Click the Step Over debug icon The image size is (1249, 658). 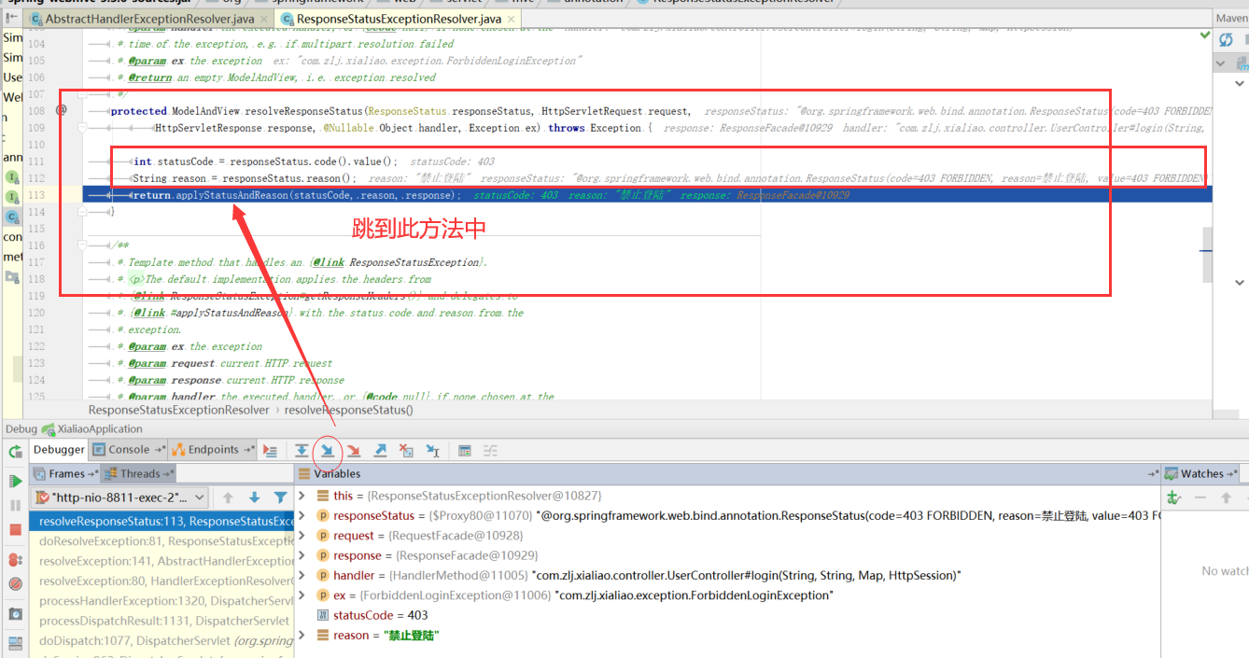point(302,451)
